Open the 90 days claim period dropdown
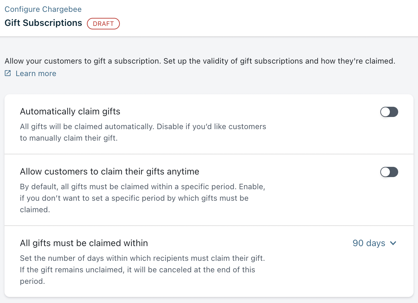 pyautogui.click(x=374, y=243)
